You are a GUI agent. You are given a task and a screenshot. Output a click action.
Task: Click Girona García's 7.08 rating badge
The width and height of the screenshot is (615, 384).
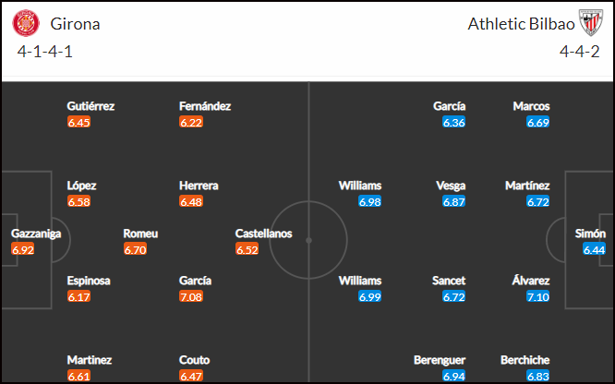(x=191, y=296)
